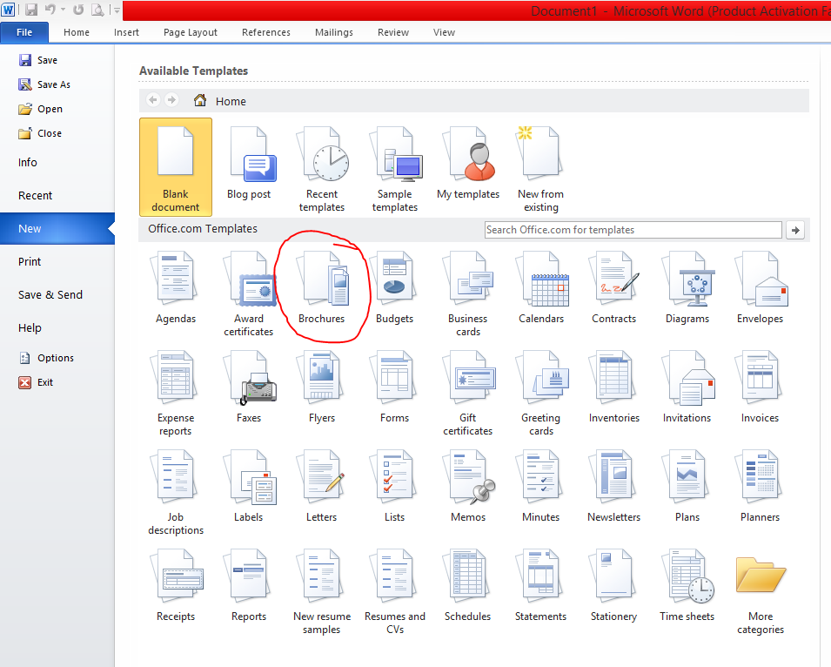This screenshot has height=667, width=831.
Task: Click Save As in backstage menu
Action: [x=44, y=84]
